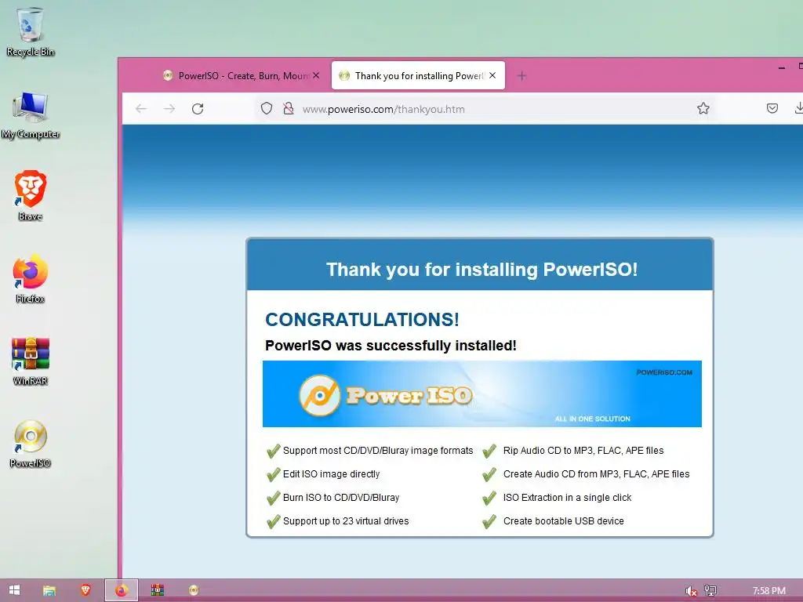Click 'Support most CD/DVD/Bluray image formats'
Image resolution: width=803 pixels, height=602 pixels.
[378, 451]
